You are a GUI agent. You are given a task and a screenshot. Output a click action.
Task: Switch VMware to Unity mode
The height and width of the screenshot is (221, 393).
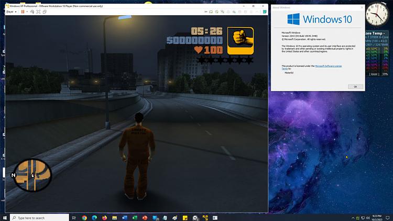pos(45,12)
